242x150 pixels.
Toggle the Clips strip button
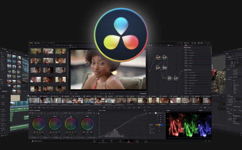coord(187,43)
